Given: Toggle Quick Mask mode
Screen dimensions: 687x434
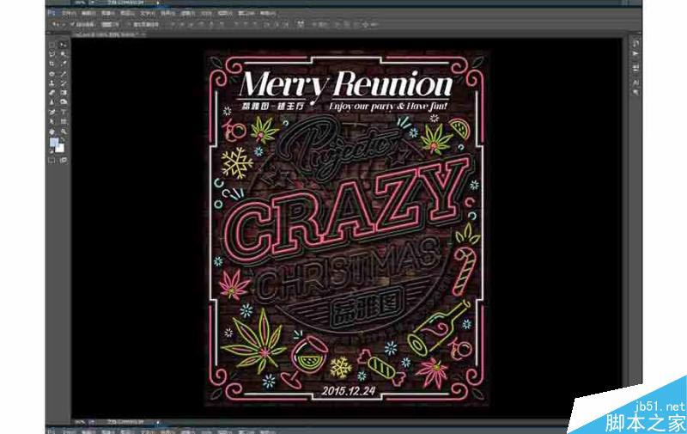Looking at the screenshot, I should click(52, 161).
